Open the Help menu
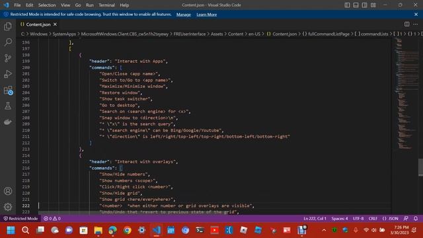423x238 pixels. click(124, 5)
